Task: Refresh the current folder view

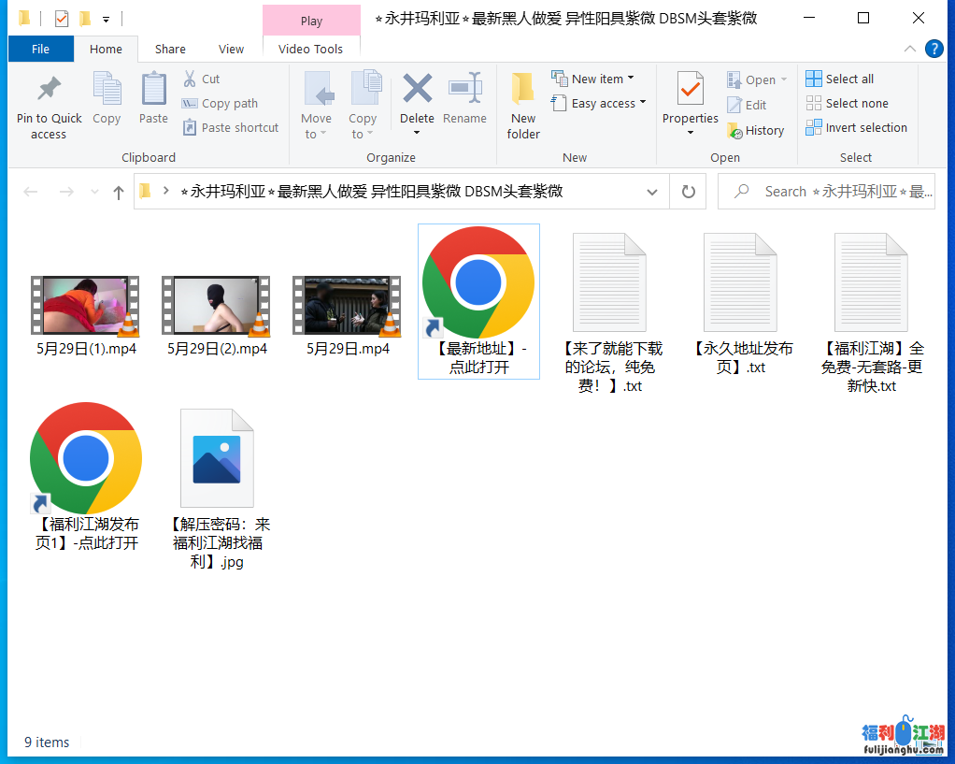Action: 689,192
